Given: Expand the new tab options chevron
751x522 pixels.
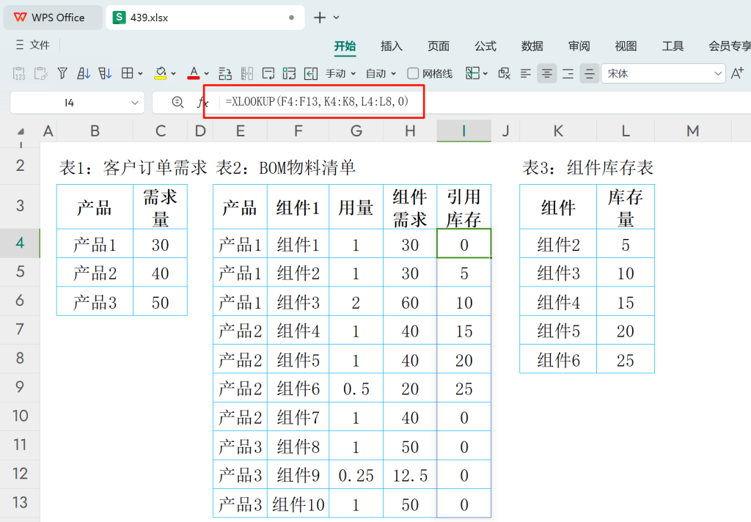Looking at the screenshot, I should pos(336,18).
